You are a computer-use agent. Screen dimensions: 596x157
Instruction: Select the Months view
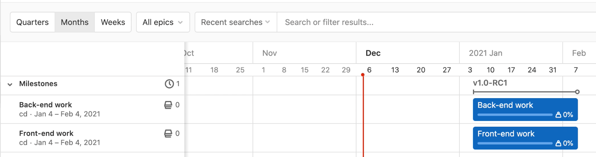tap(75, 22)
